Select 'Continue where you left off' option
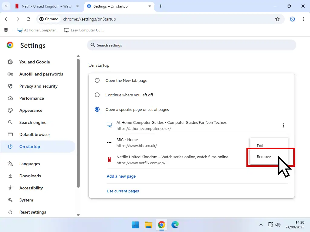The height and width of the screenshot is (232, 310). click(x=97, y=95)
